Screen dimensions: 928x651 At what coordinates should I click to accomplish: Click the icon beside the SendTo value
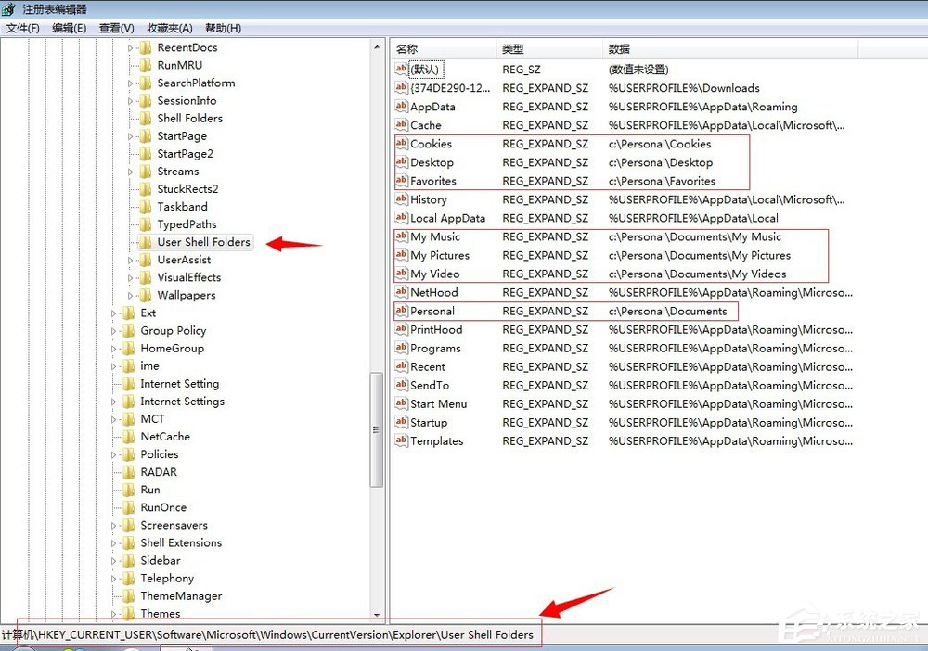click(403, 385)
